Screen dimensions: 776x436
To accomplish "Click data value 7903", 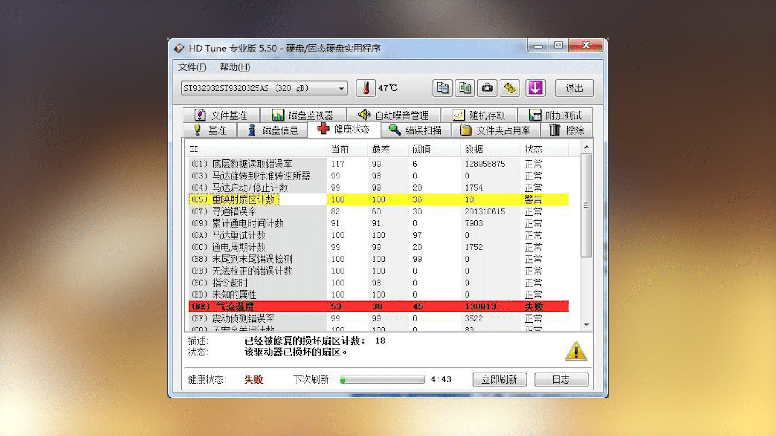I will pyautogui.click(x=474, y=223).
